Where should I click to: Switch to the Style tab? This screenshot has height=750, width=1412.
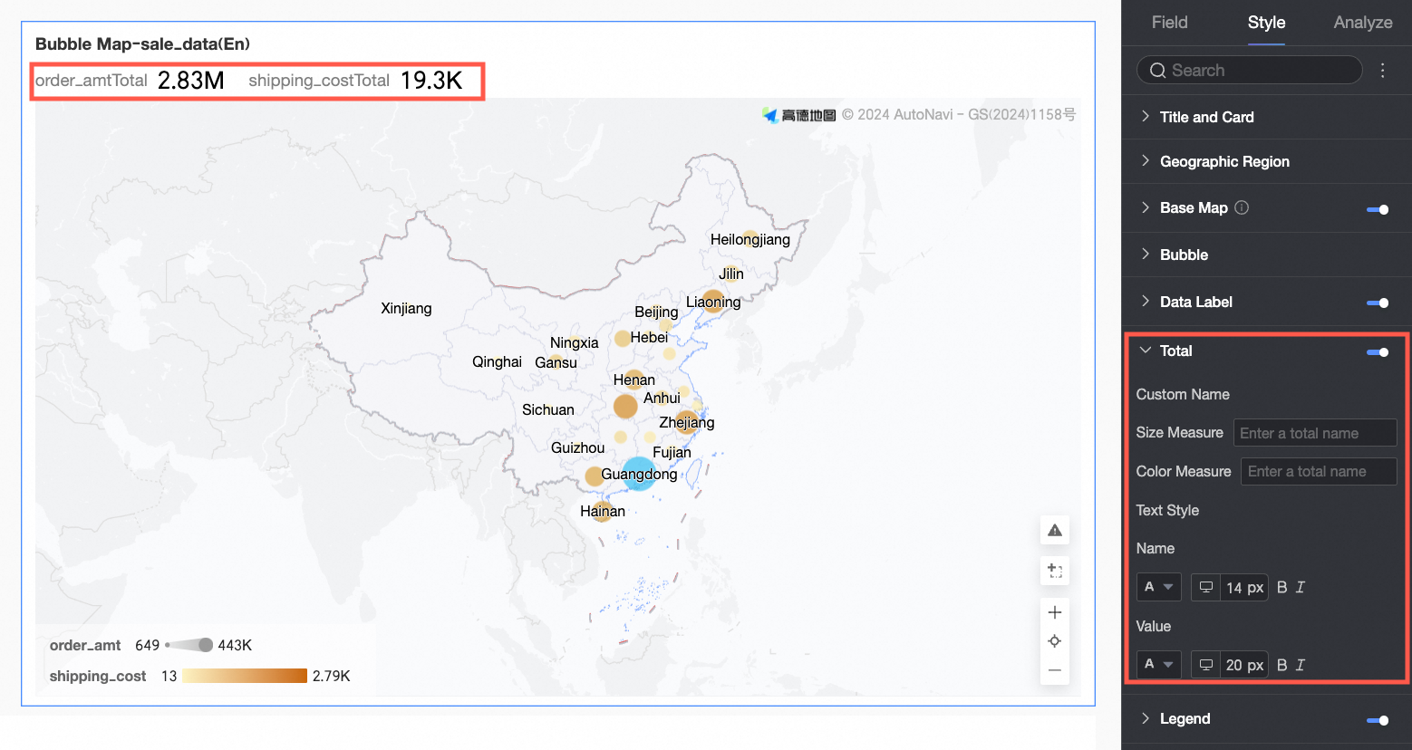1266,23
